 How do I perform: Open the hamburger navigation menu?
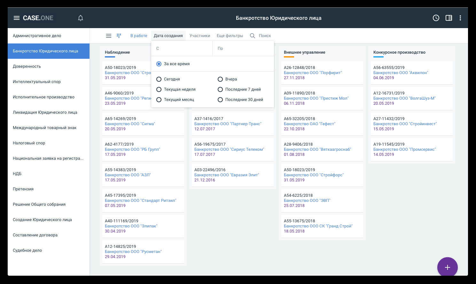(x=17, y=18)
